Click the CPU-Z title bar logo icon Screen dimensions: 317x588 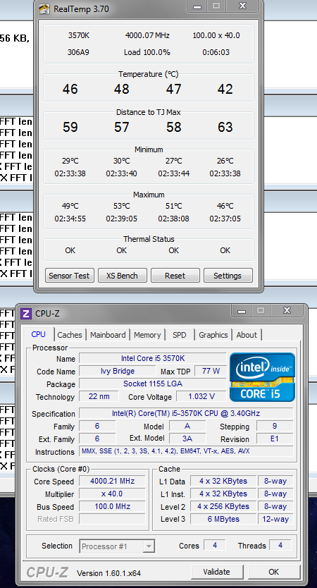[26, 314]
